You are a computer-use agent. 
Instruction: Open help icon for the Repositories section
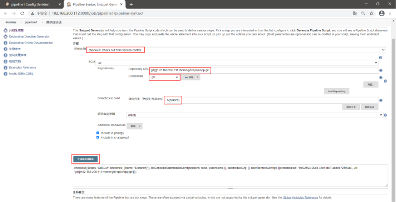(385, 81)
